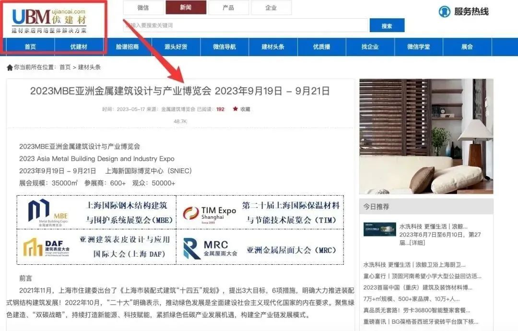Focus the keyword search input field
This screenshot has height=331, width=518.
[246, 25]
